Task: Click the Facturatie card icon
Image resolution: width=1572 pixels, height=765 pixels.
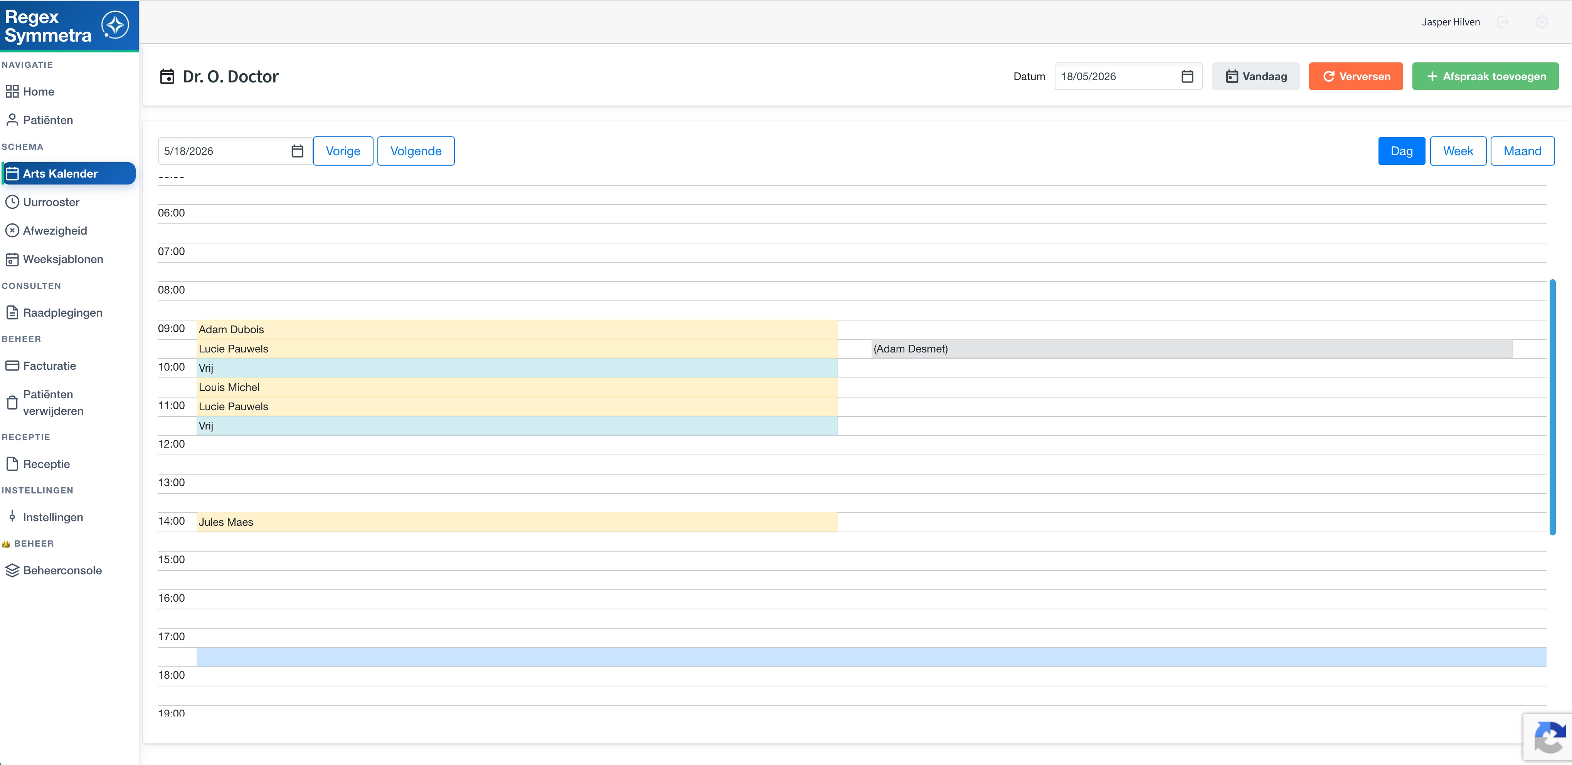Action: [x=12, y=366]
